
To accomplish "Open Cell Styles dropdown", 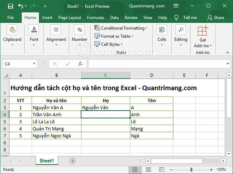I will [x=109, y=44].
